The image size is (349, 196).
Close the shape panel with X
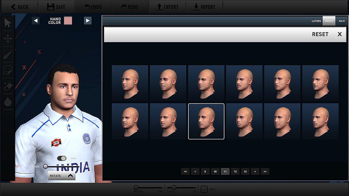click(340, 34)
